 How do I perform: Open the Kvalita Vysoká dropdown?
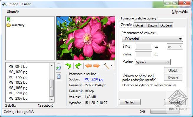click(153, 62)
